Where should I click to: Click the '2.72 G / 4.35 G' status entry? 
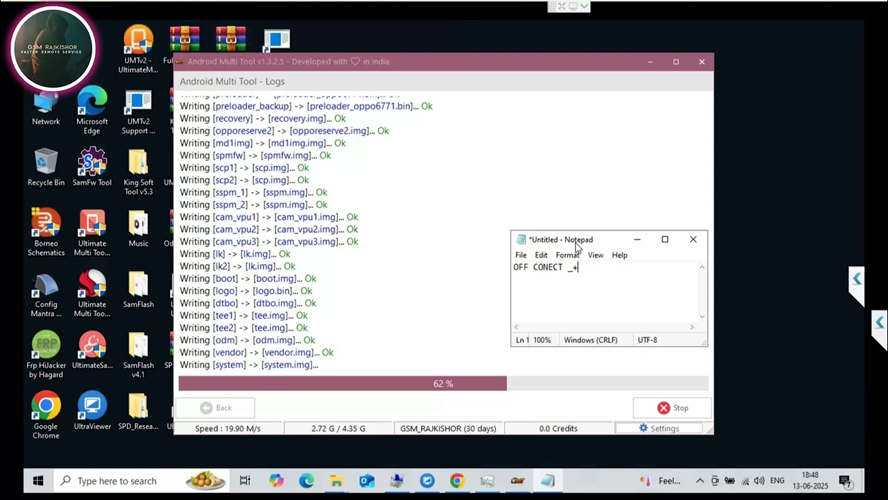[339, 428]
